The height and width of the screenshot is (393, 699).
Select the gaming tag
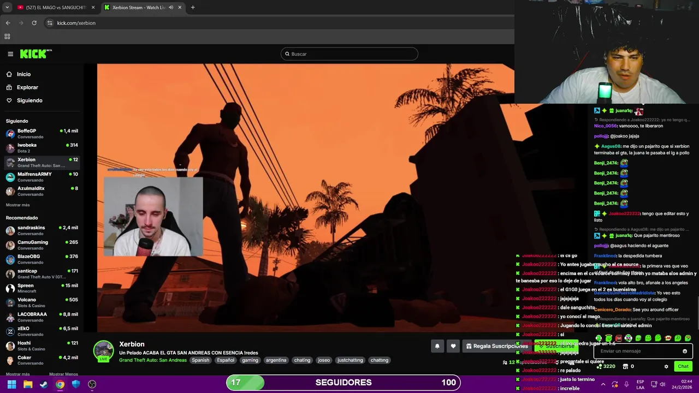250,360
